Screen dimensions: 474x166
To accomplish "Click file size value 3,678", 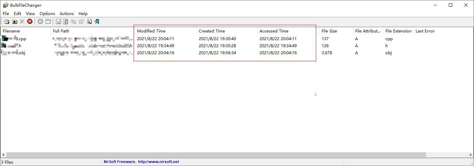I will (x=327, y=53).
